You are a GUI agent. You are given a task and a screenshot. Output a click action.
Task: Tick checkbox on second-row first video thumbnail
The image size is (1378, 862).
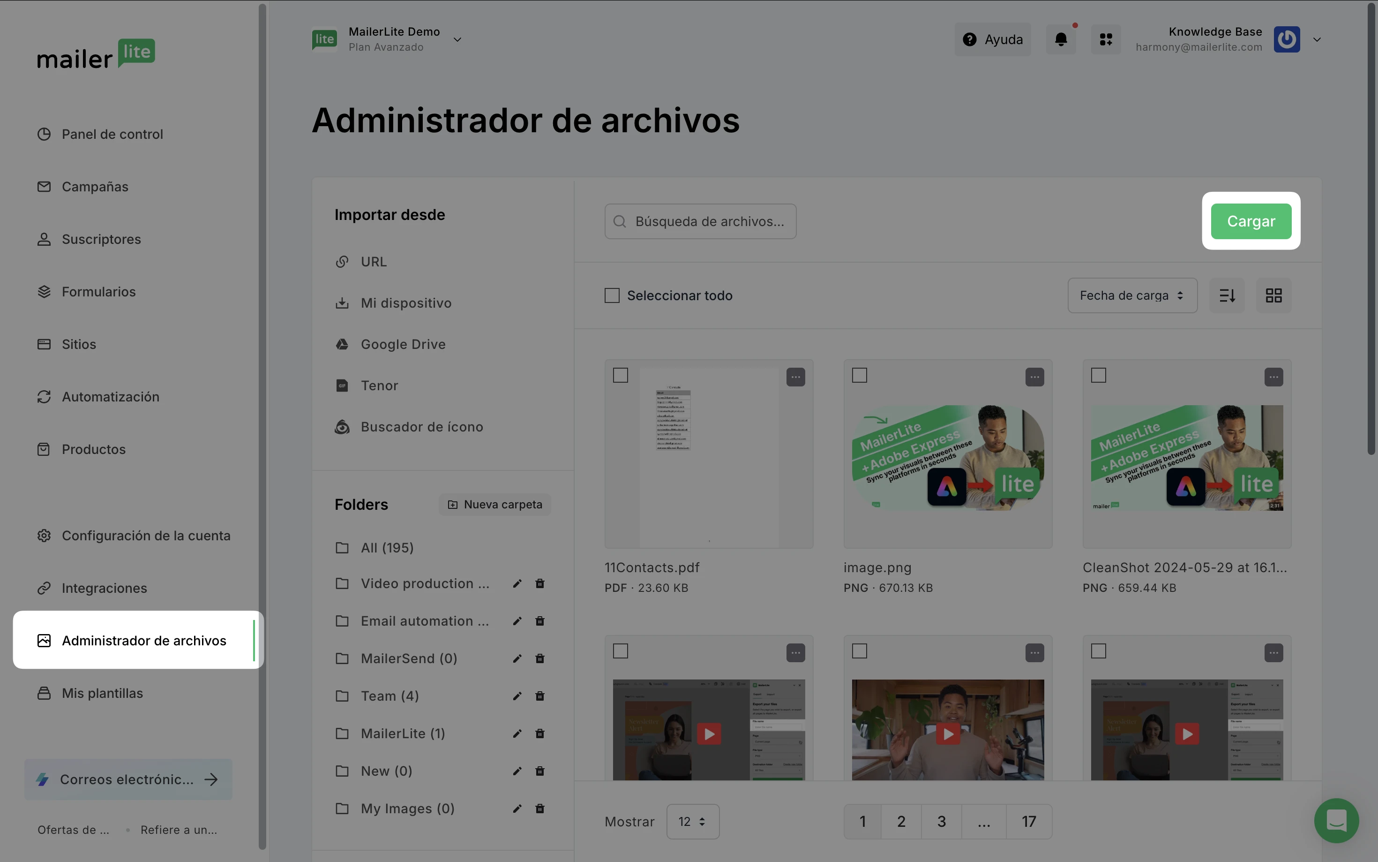coord(621,651)
